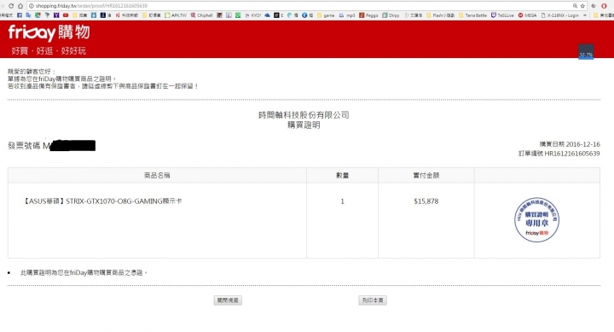
Task: Select the purchase date 2016-12-16
Action: tap(583, 144)
